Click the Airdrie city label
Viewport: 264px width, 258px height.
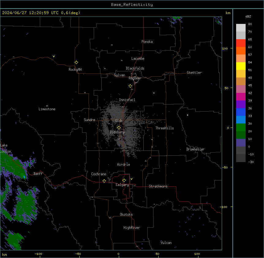124,165
